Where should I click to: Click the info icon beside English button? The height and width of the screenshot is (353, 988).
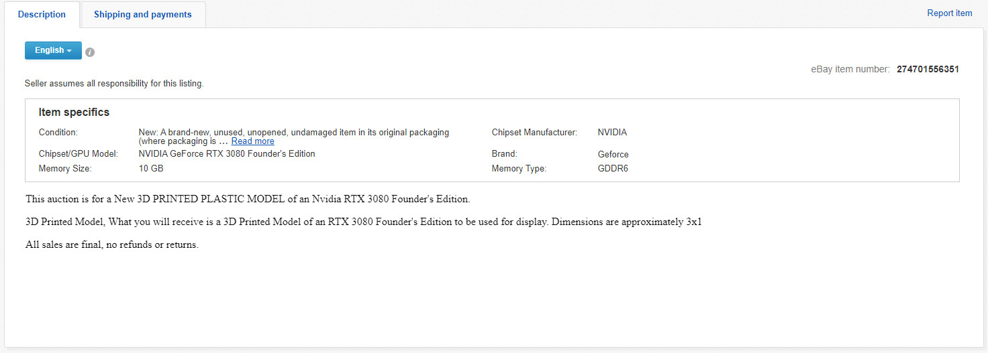point(90,52)
